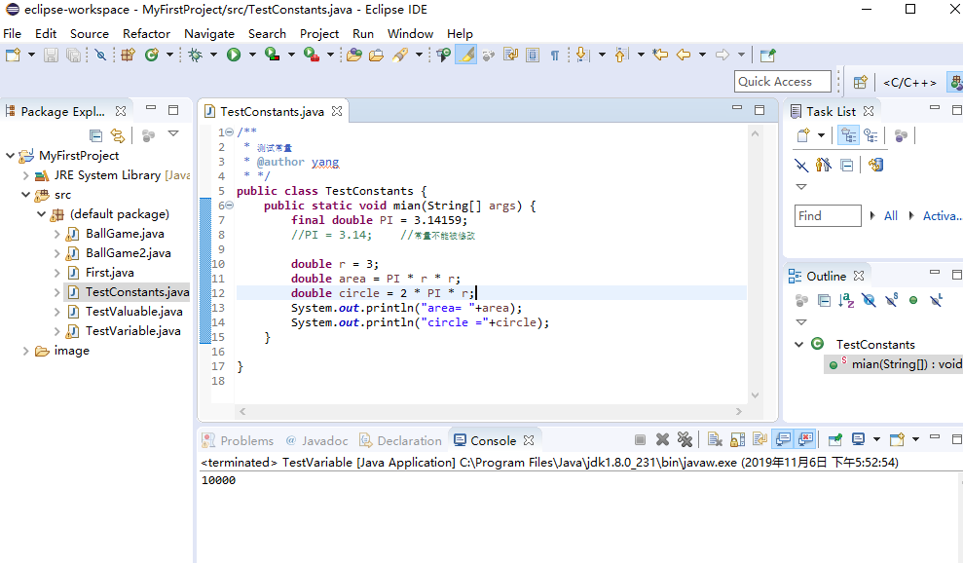This screenshot has height=563, width=963.
Task: Collapse TestConstants class in Outline
Action: click(x=799, y=344)
